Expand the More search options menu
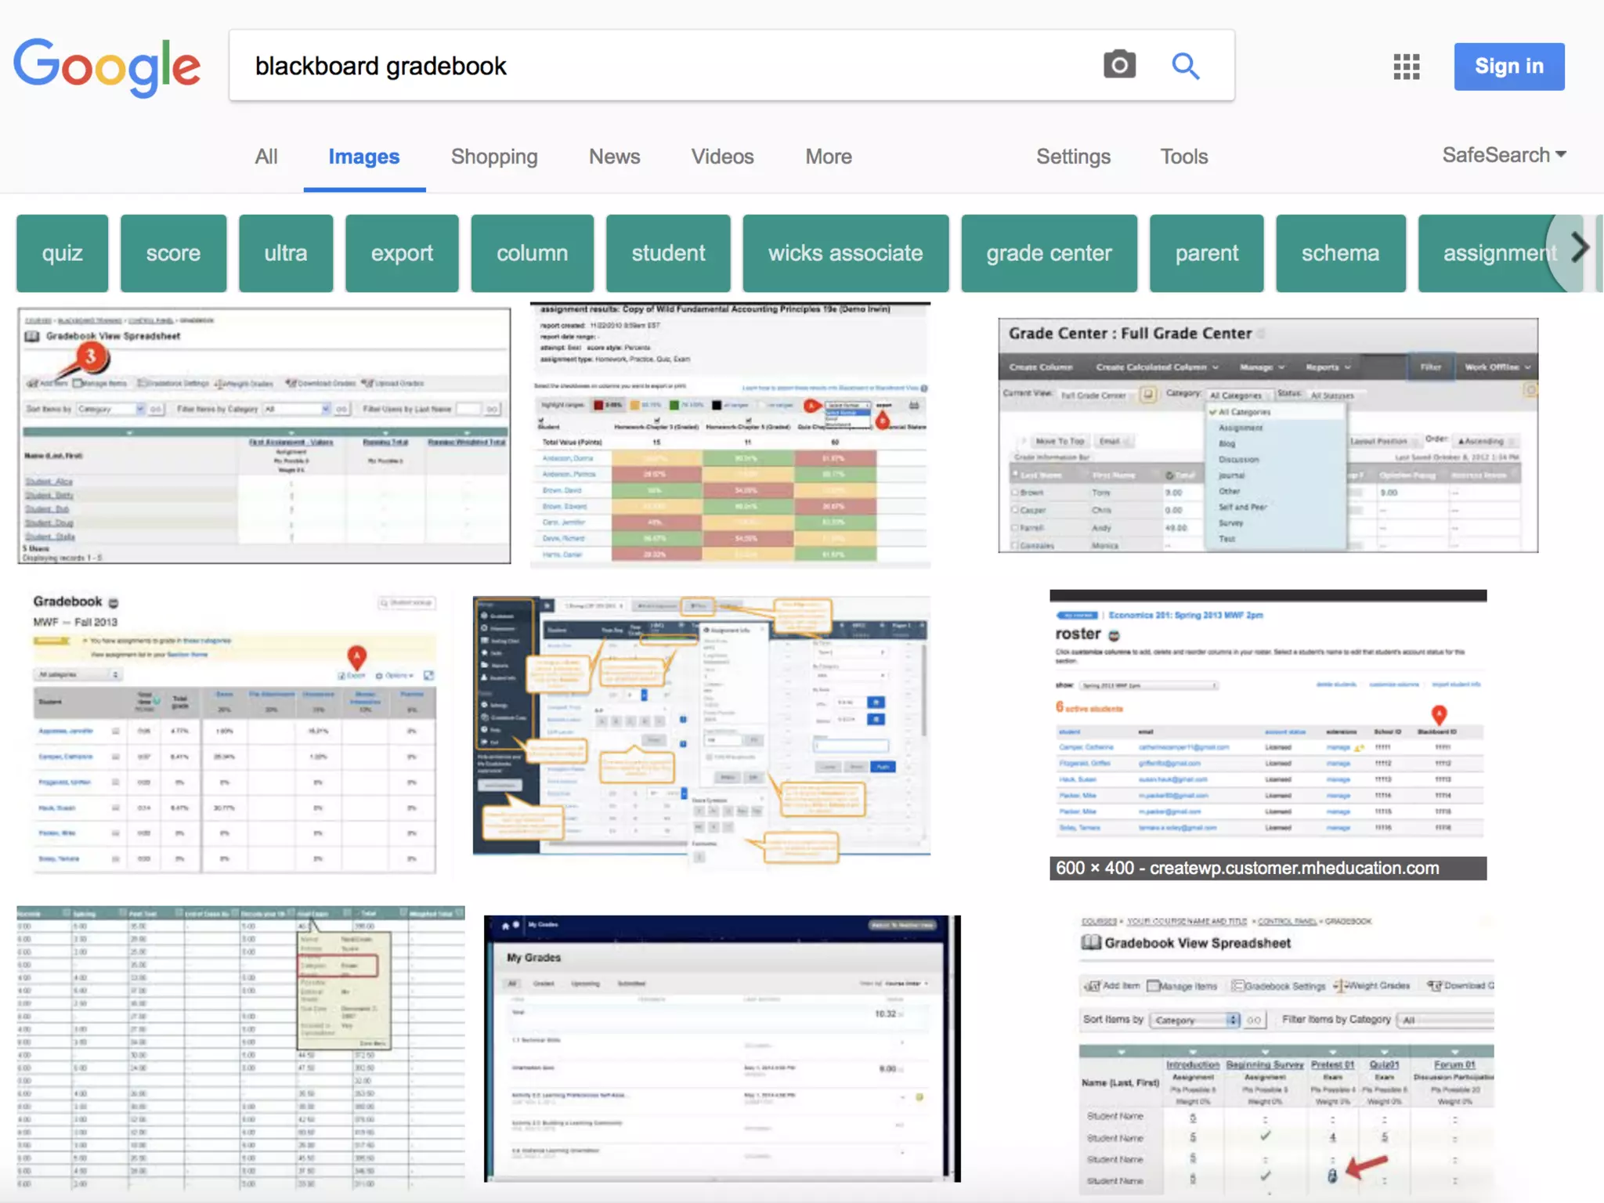This screenshot has width=1604, height=1203. pos(828,157)
